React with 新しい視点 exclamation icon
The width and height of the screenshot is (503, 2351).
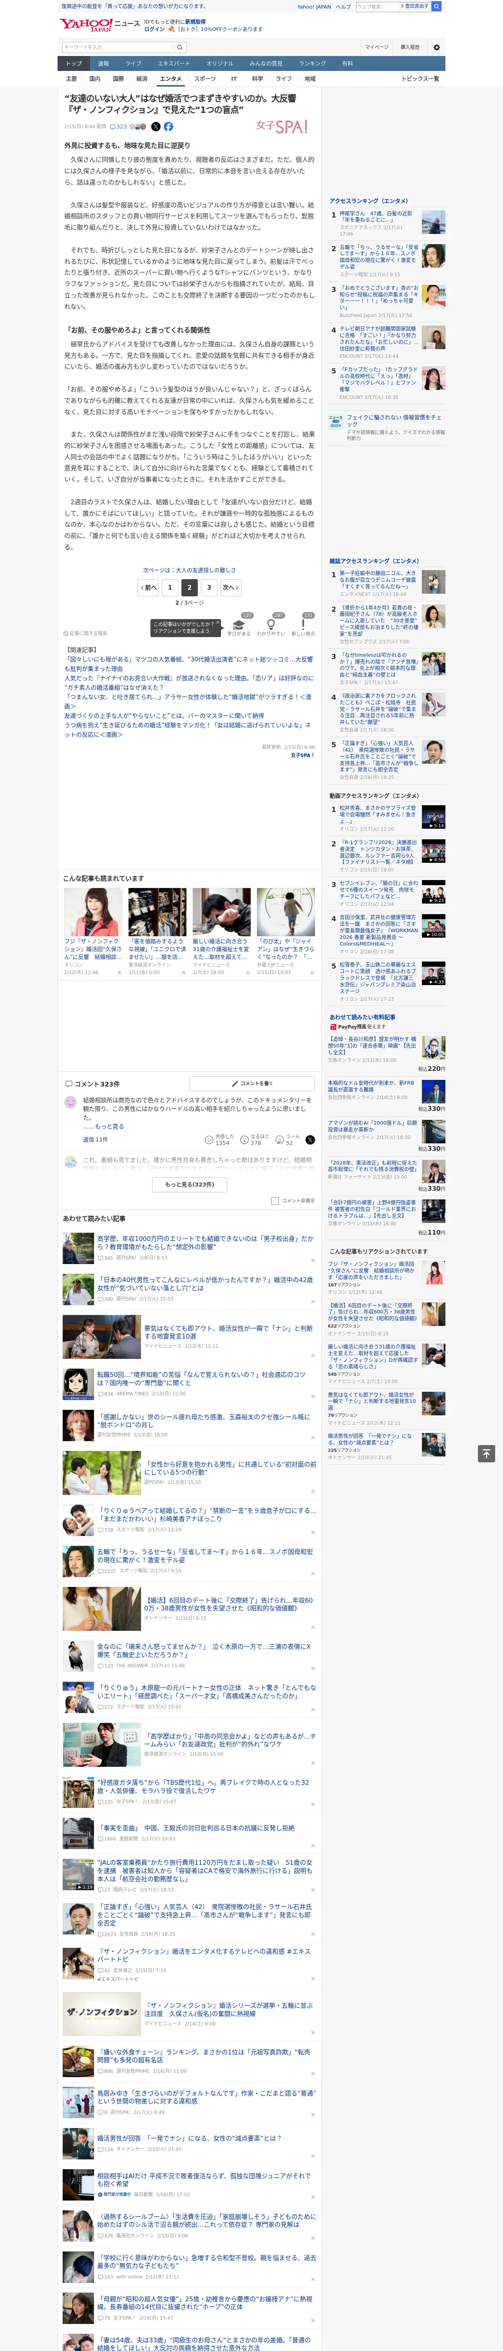click(303, 624)
